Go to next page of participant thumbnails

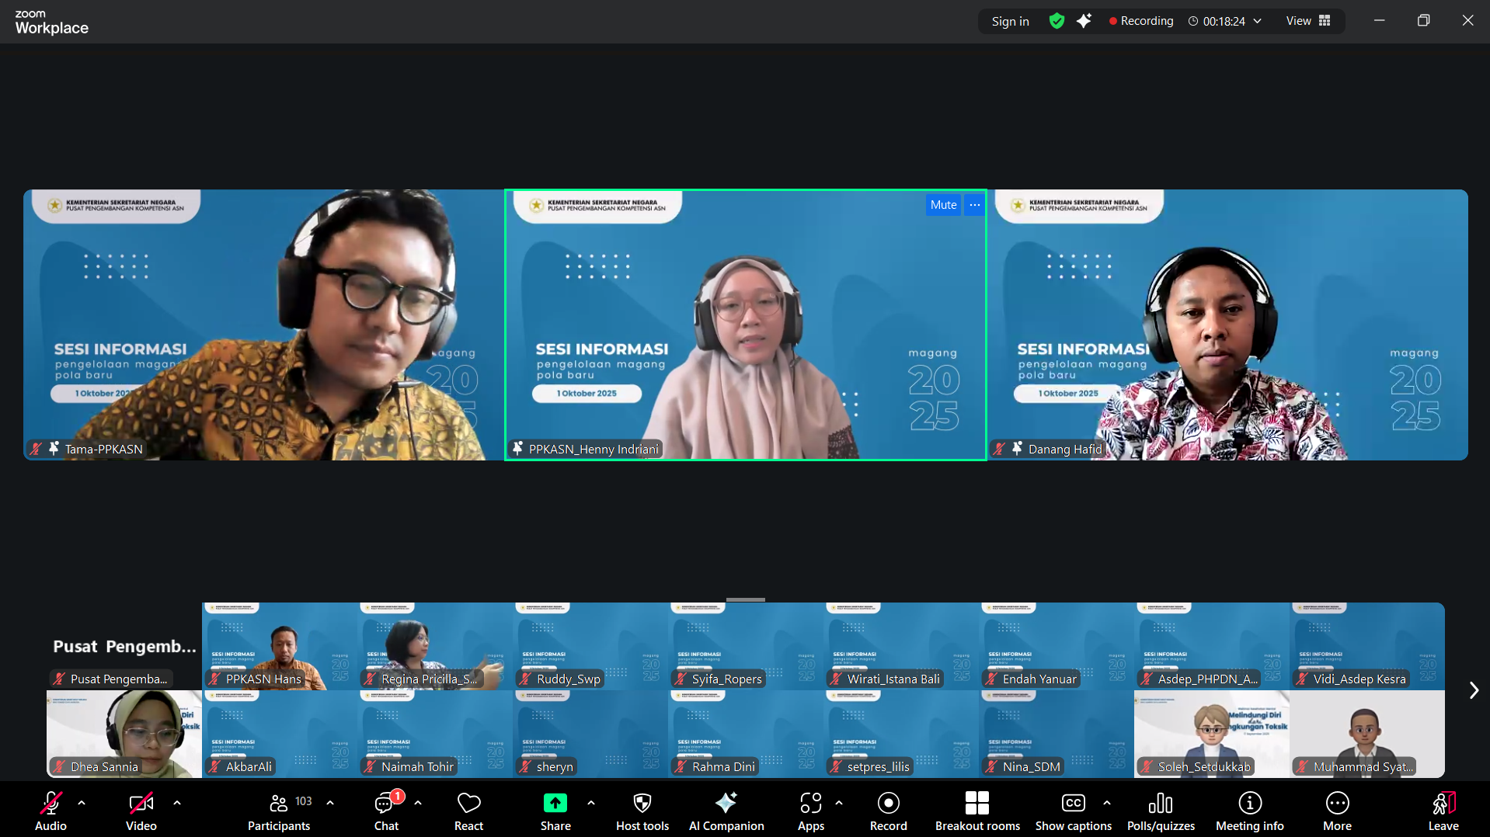[x=1473, y=690]
